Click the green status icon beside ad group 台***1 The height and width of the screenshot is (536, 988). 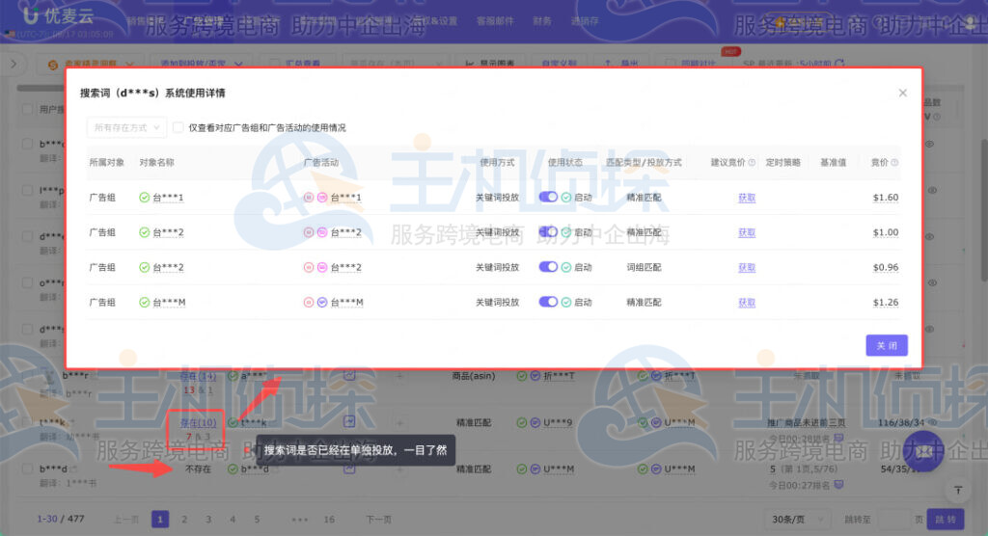click(145, 198)
